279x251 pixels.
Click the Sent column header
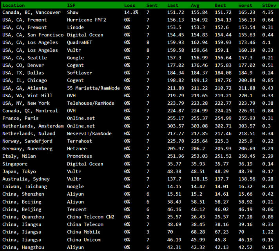[152, 5]
